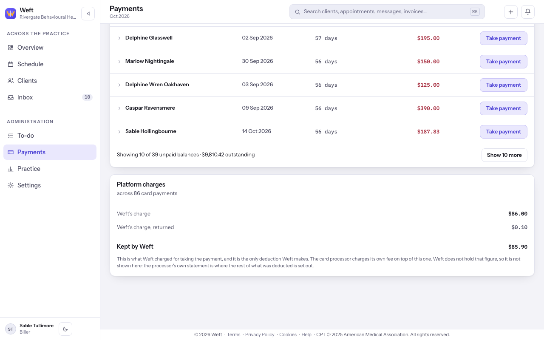Image resolution: width=544 pixels, height=340 pixels.
Task: Select Payments in the sidebar
Action: [x=50, y=152]
